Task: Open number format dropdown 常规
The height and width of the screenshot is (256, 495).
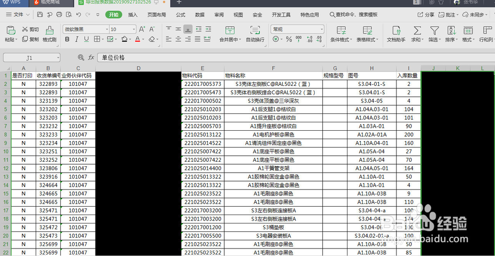Action: coord(322,29)
